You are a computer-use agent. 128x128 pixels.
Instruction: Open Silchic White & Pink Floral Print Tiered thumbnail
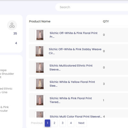coord(40,100)
